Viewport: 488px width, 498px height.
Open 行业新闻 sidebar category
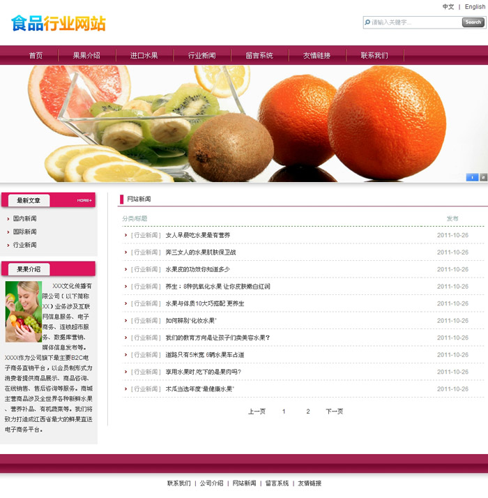(25, 245)
